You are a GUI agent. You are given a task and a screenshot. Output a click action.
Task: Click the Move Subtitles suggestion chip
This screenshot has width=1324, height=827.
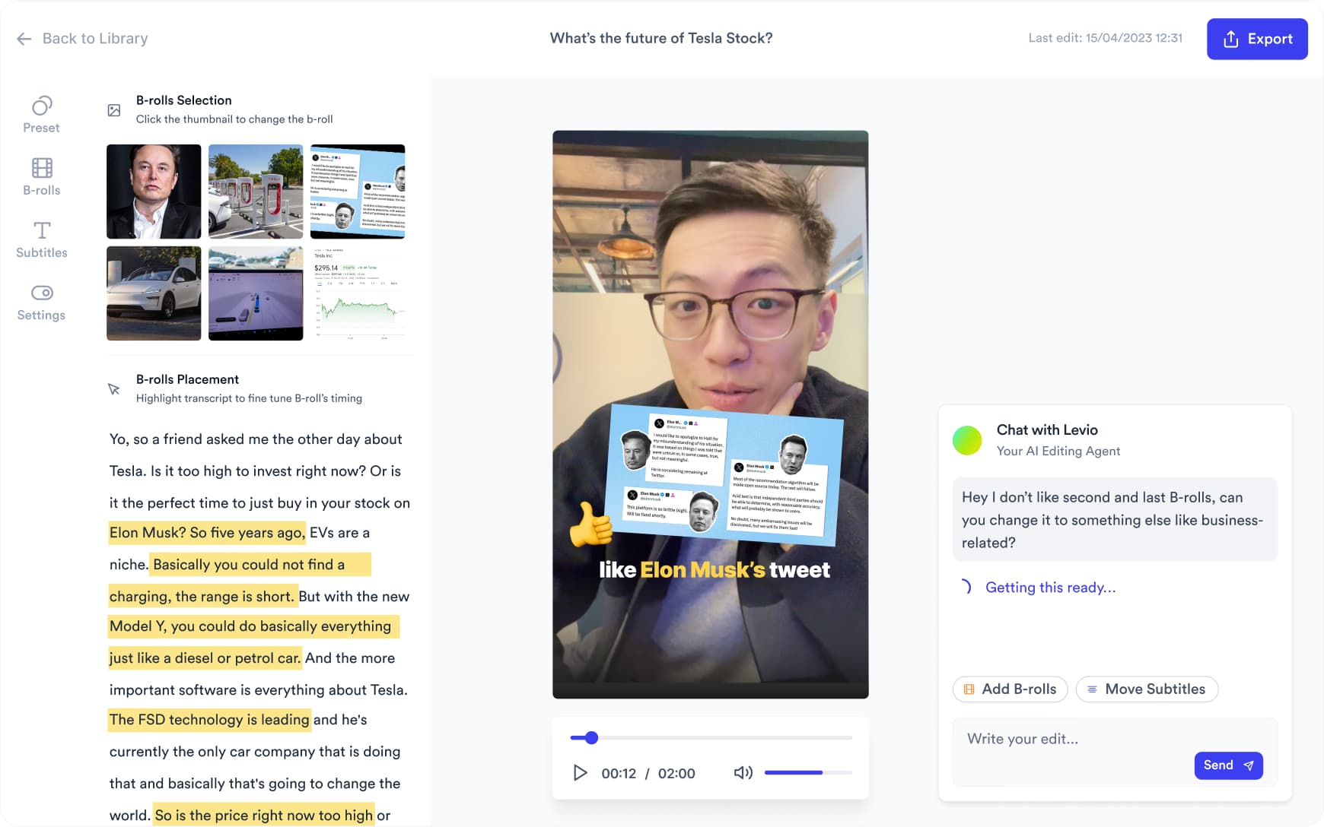click(1146, 689)
